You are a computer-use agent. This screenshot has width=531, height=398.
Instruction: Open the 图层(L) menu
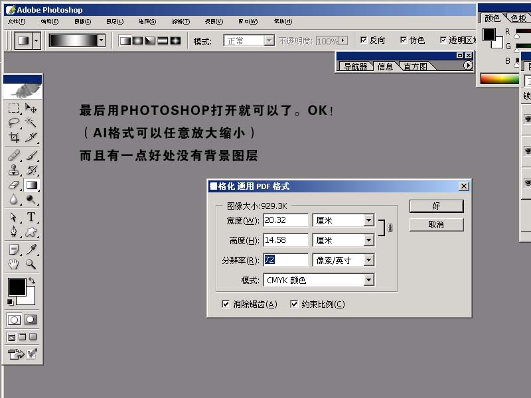[x=115, y=21]
